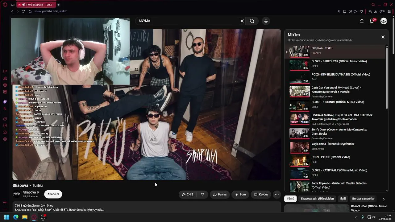Dislike the video

202,195
